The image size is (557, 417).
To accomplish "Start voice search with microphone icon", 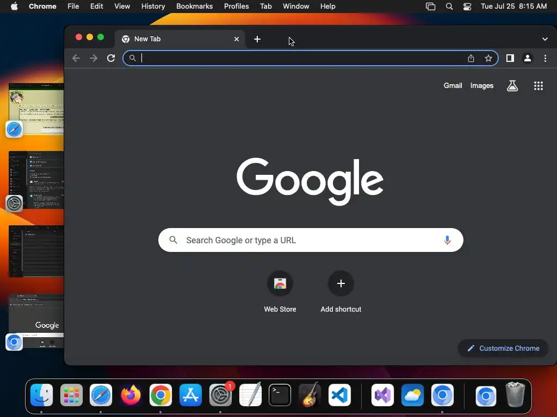I will click(447, 241).
